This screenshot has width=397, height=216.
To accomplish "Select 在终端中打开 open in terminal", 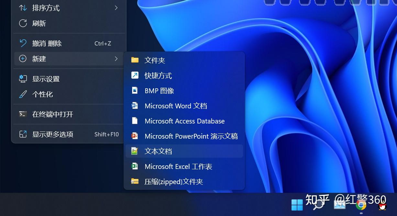I will (69, 114).
